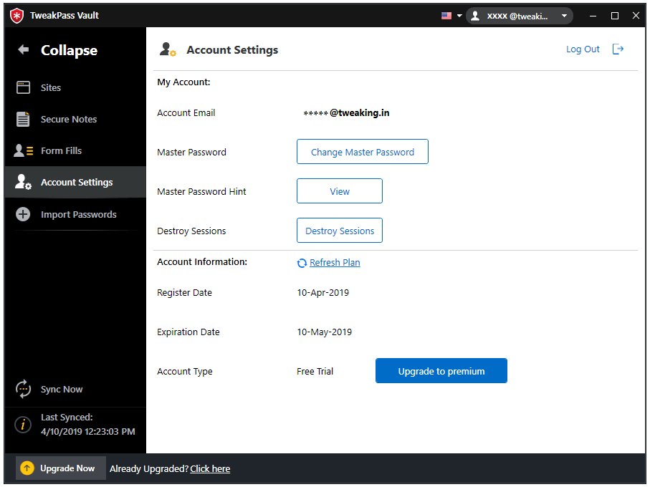The width and height of the screenshot is (650, 487).
Task: Click the Sync Now icon
Action: [x=24, y=389]
